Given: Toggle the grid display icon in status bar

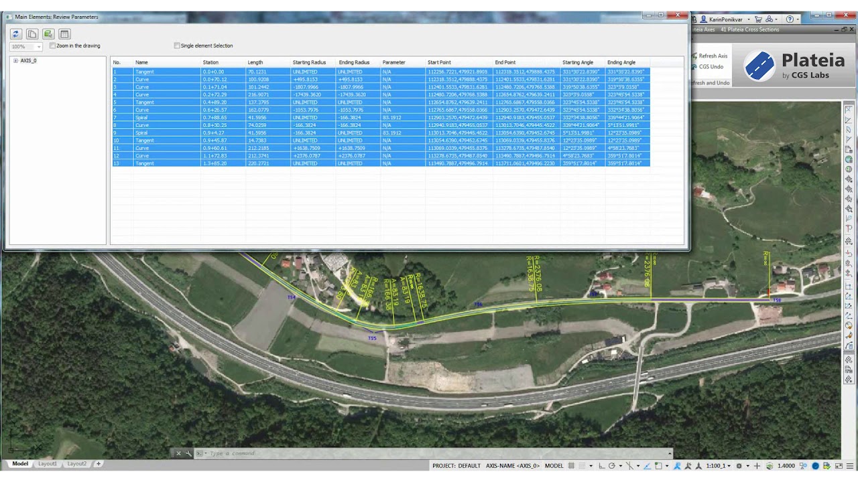Looking at the screenshot, I should point(571,466).
